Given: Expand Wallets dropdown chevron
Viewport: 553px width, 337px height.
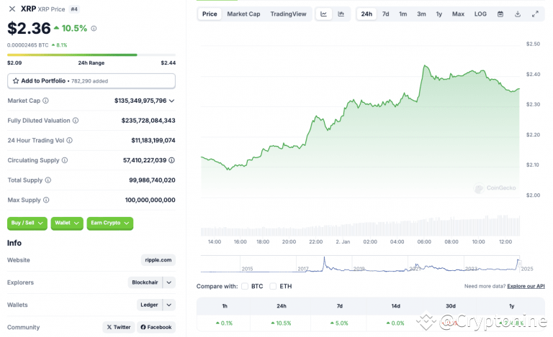Looking at the screenshot, I should [x=169, y=305].
